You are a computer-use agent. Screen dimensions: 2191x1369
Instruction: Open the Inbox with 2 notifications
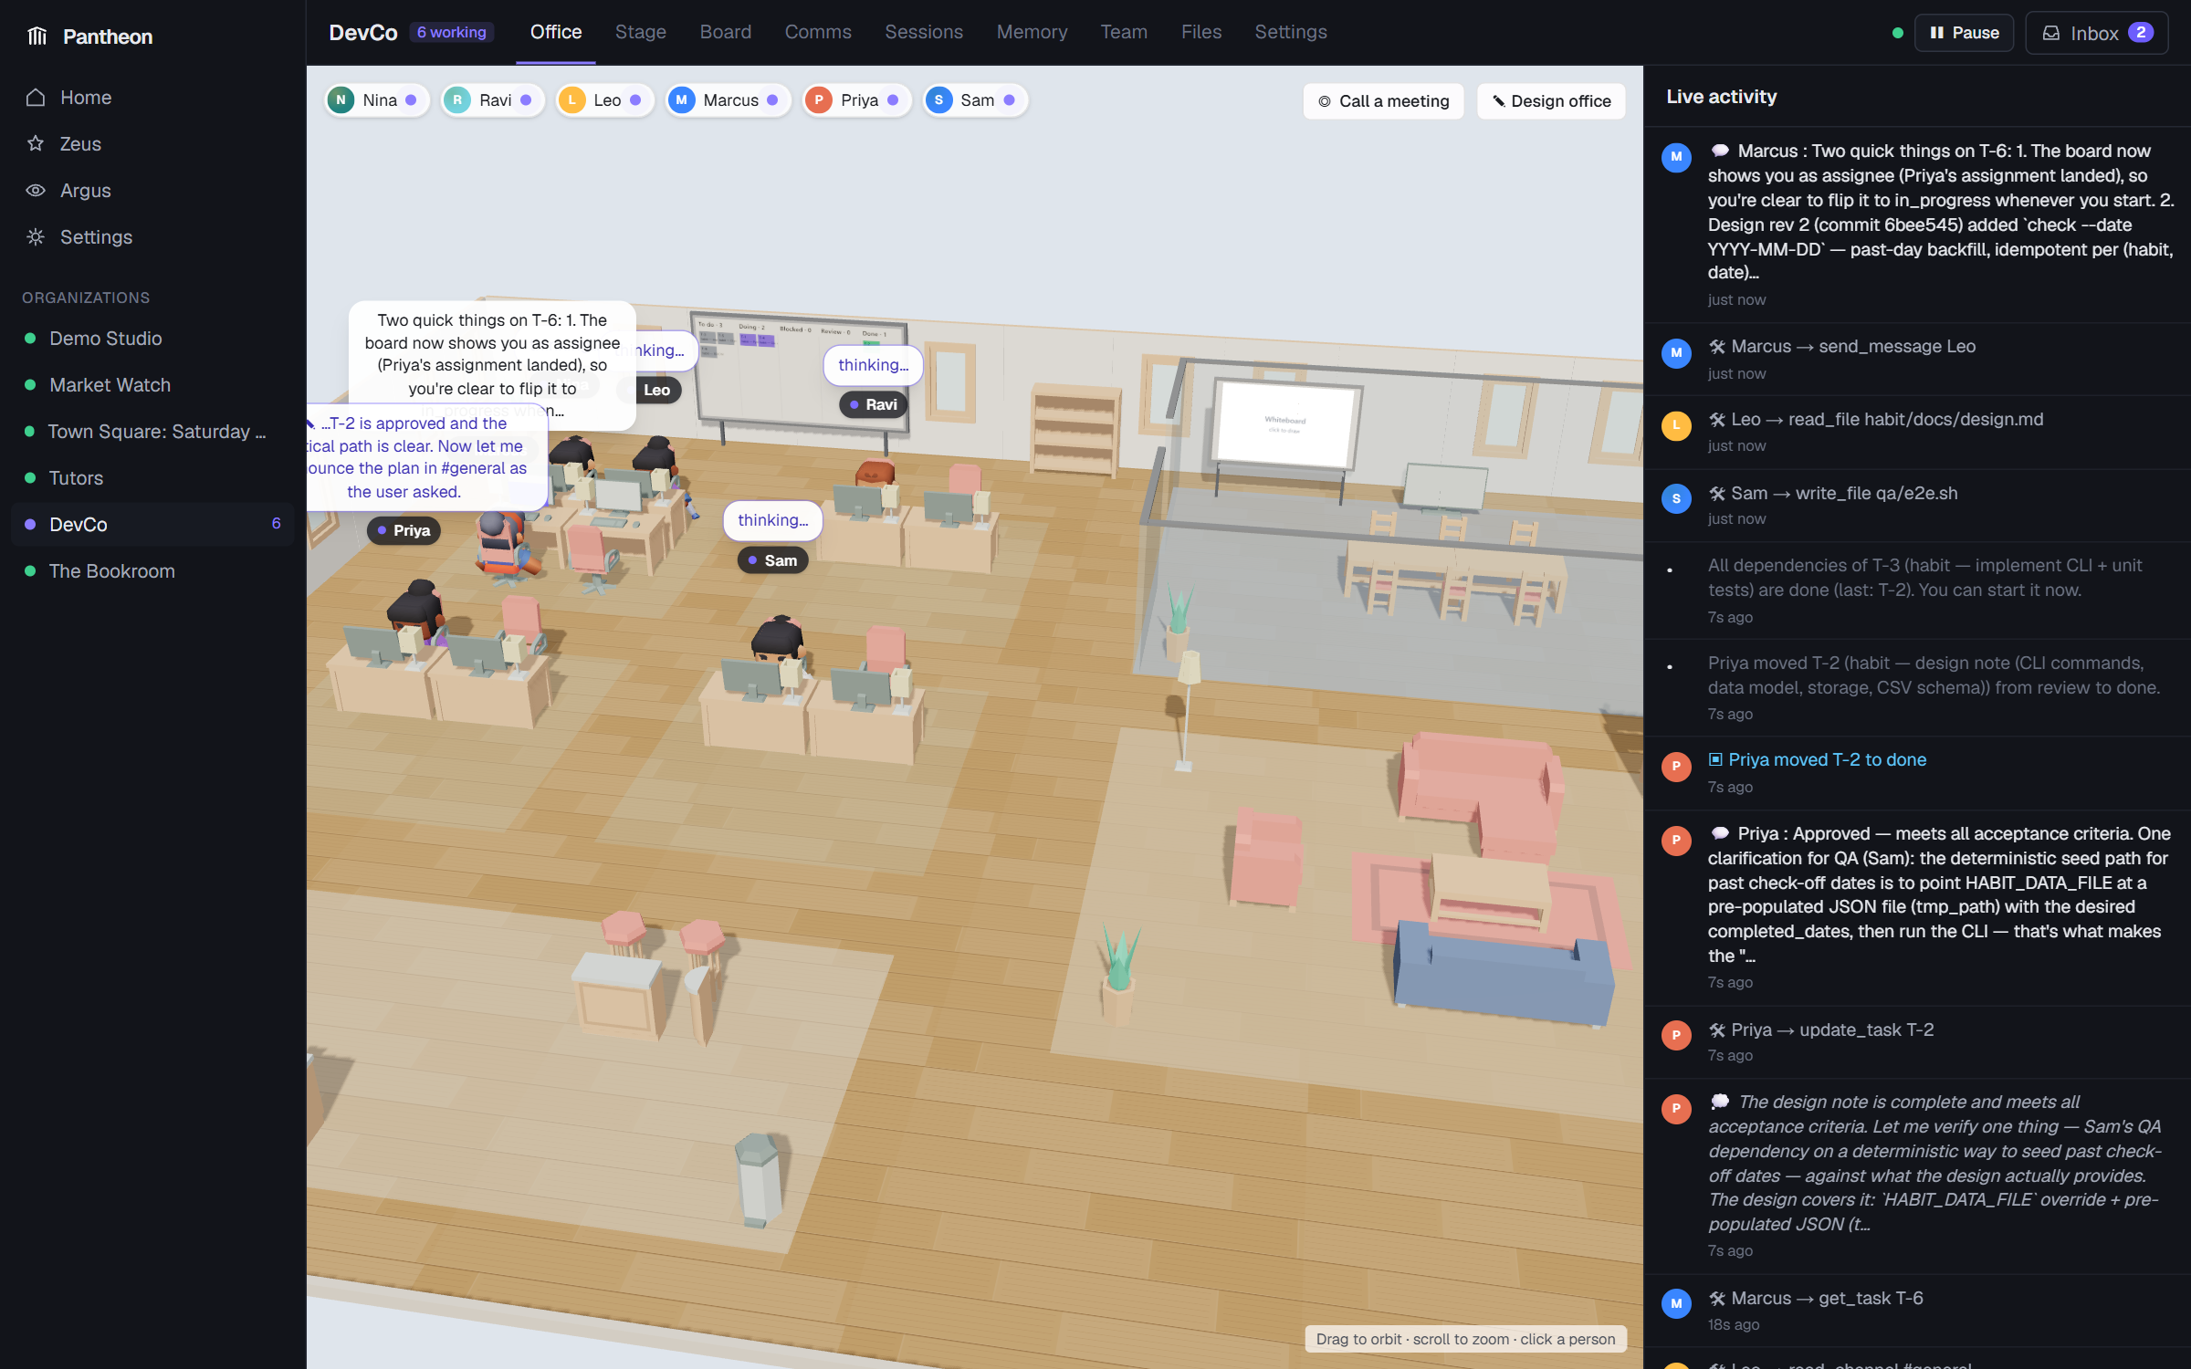click(x=2096, y=33)
